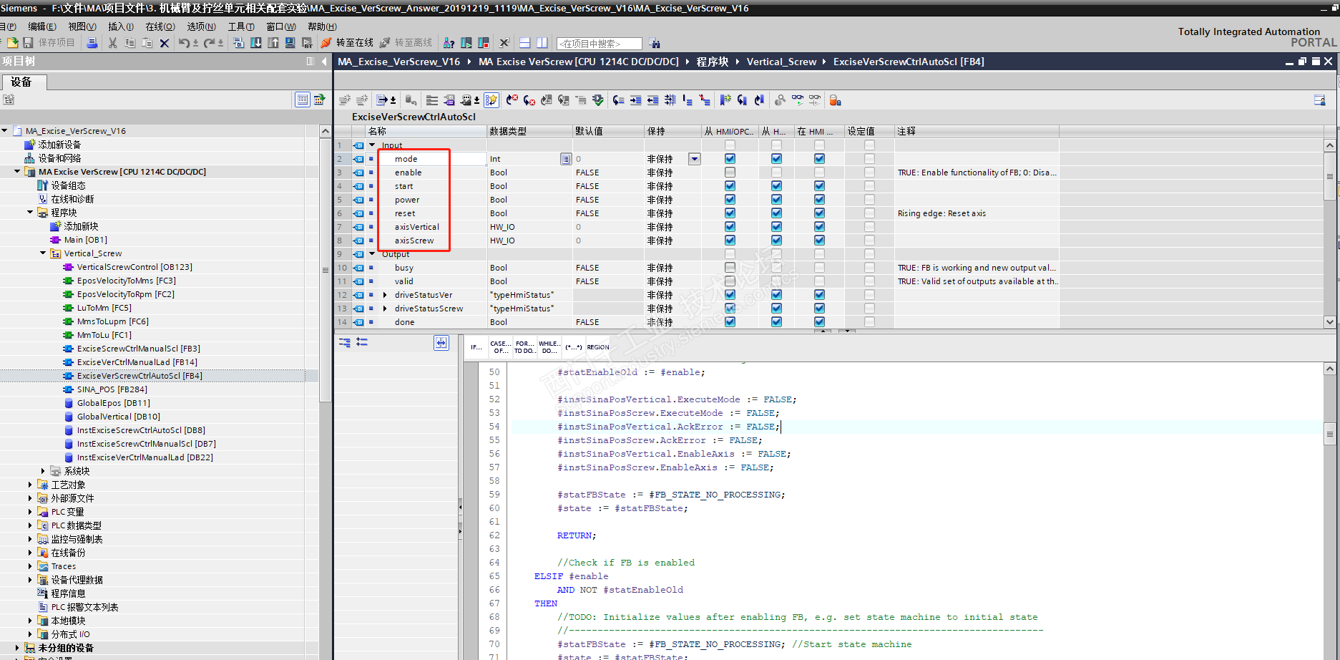Insert CASE...OF statement snippet
This screenshot has height=660, width=1340.
click(500, 347)
